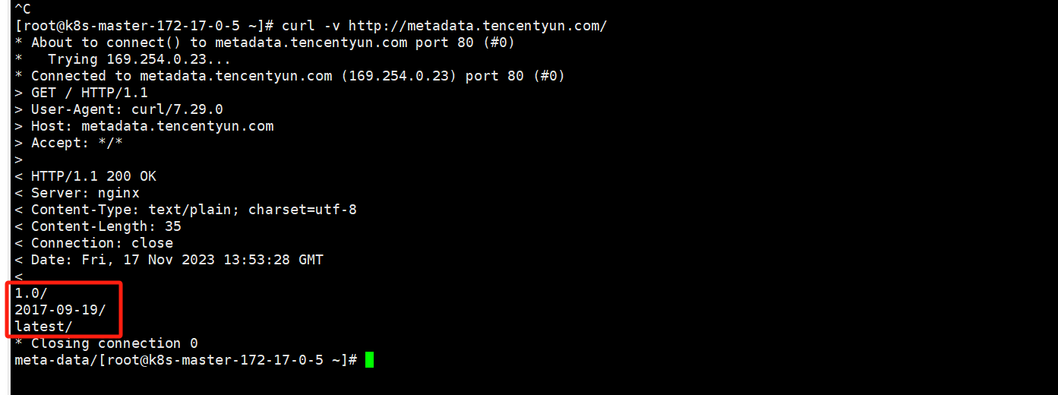1058x395 pixels.
Task: Click the "Closing connection 0" message
Action: tap(114, 343)
